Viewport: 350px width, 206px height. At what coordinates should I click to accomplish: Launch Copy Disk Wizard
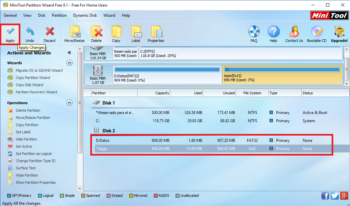[x=26, y=85]
